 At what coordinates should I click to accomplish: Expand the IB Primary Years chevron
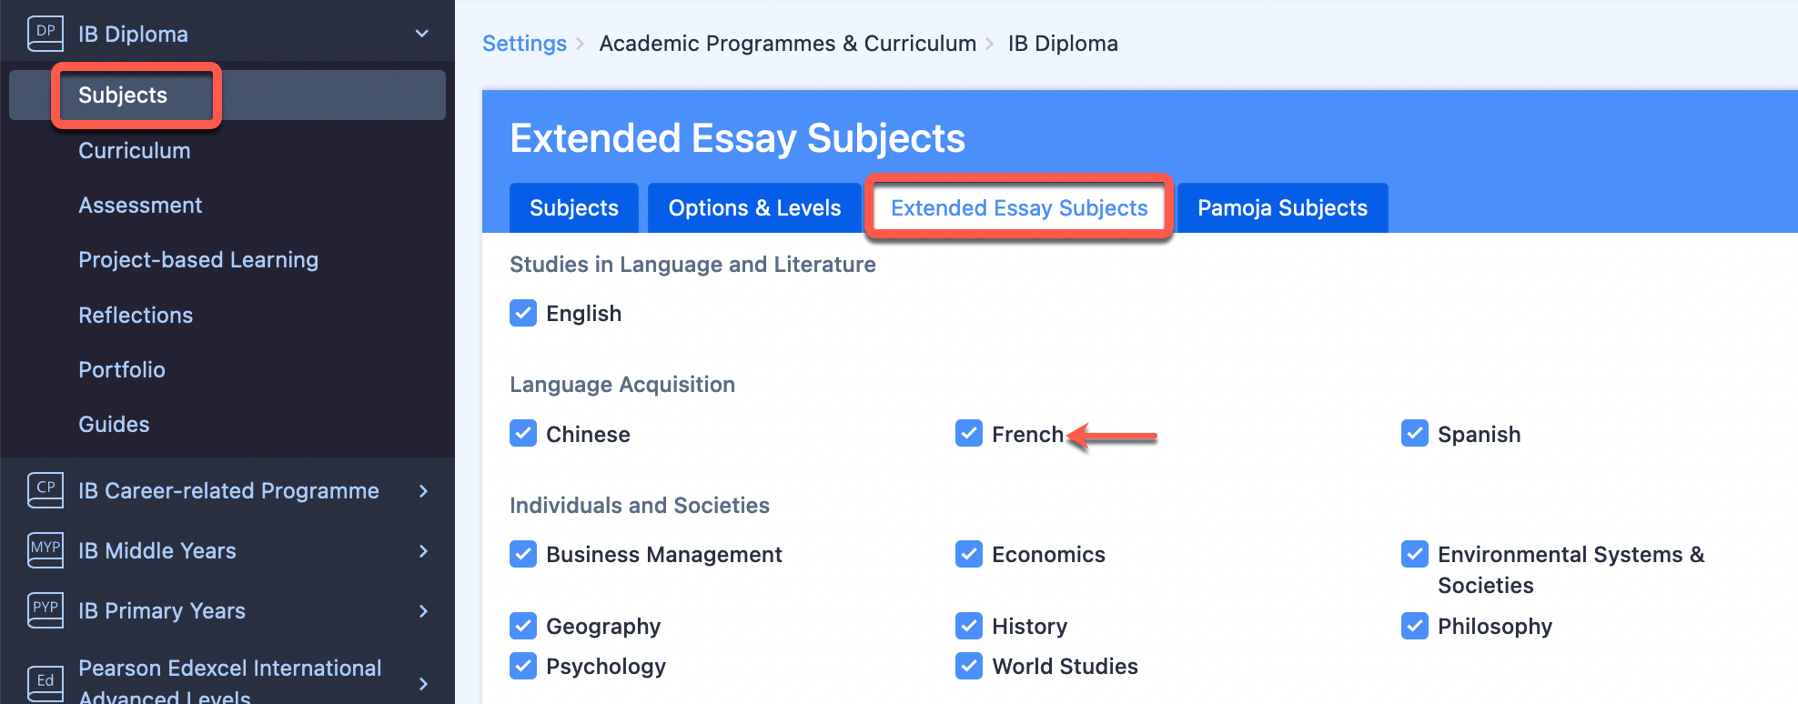(423, 611)
